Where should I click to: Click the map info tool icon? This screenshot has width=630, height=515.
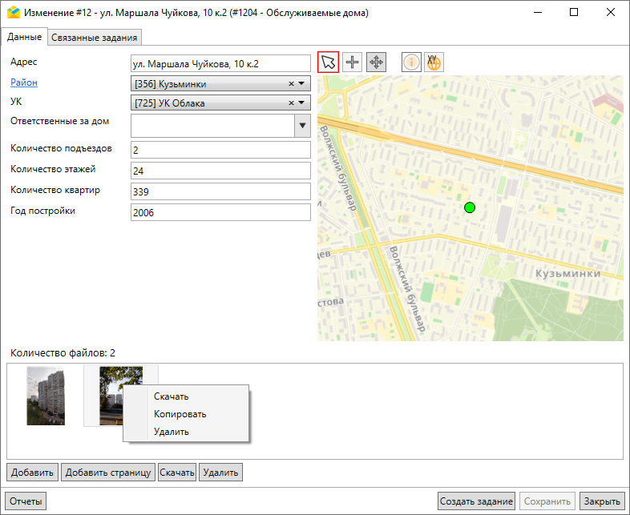point(411,62)
